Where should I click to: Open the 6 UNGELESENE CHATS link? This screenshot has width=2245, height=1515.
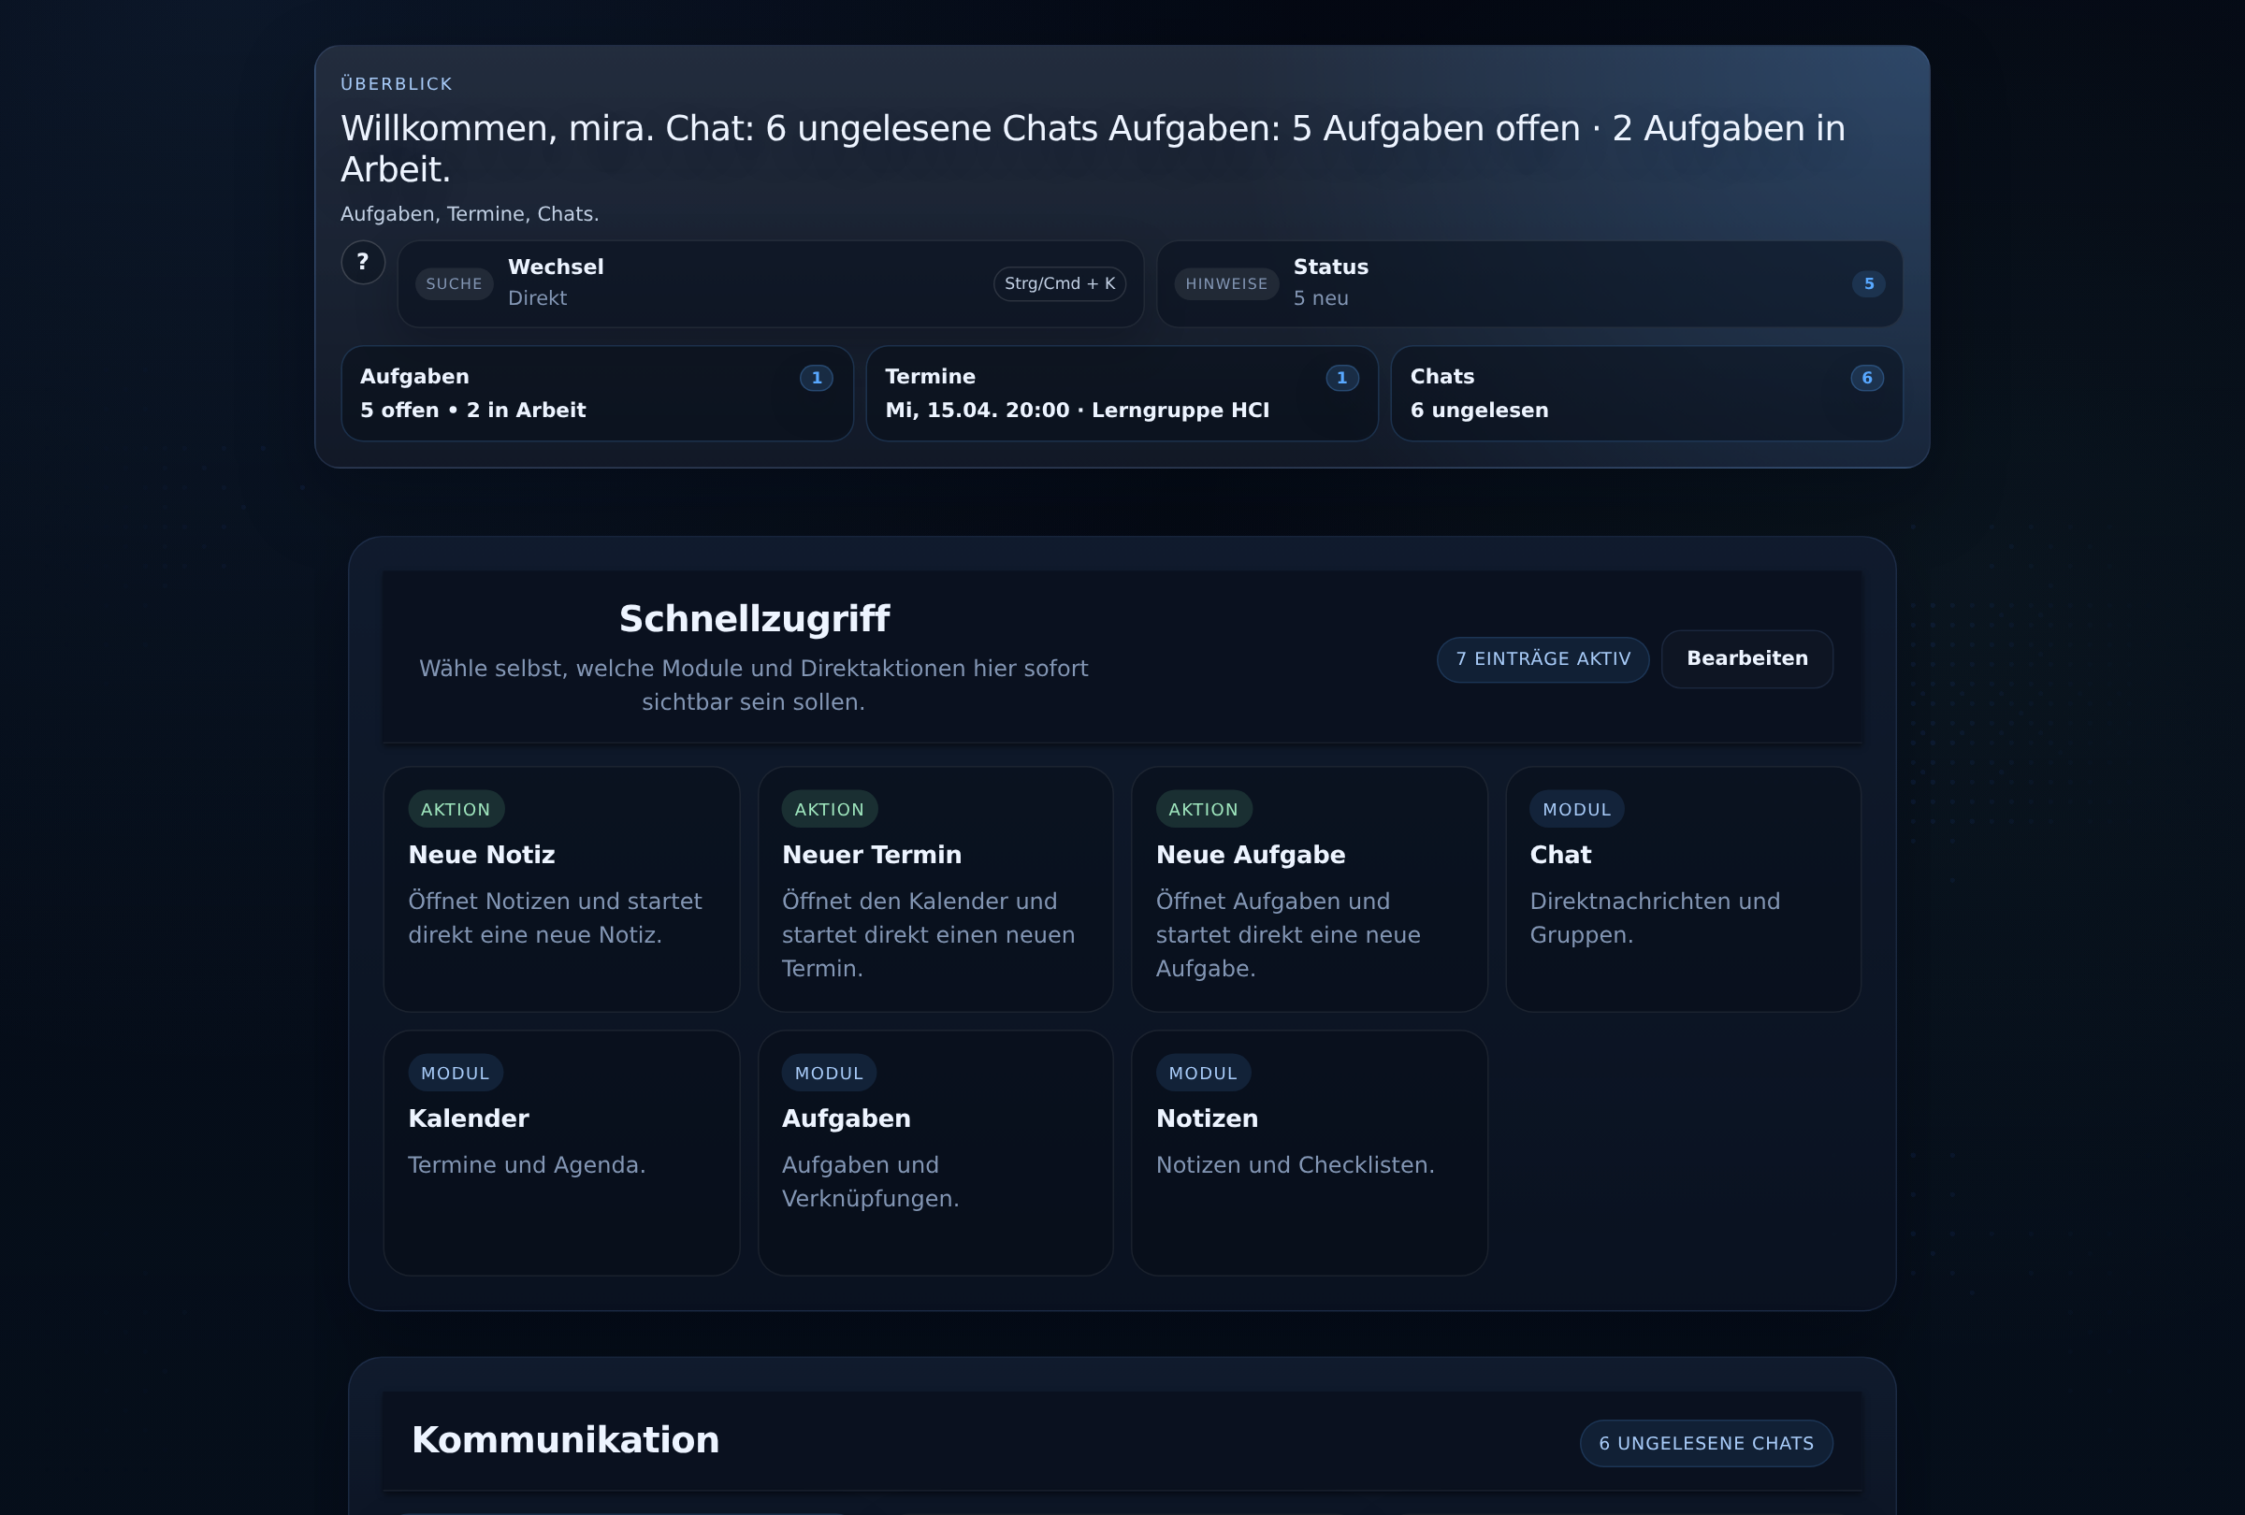pyautogui.click(x=1705, y=1444)
